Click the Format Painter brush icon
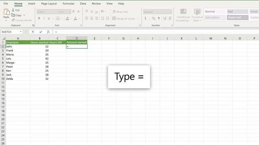259x145 pixels. [x=13, y=20]
